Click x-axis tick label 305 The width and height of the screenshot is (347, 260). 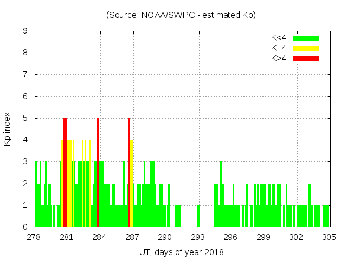click(329, 237)
